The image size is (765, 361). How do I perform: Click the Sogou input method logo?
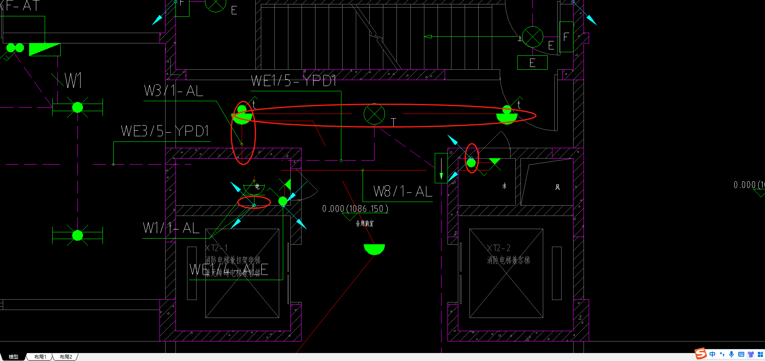pos(700,354)
